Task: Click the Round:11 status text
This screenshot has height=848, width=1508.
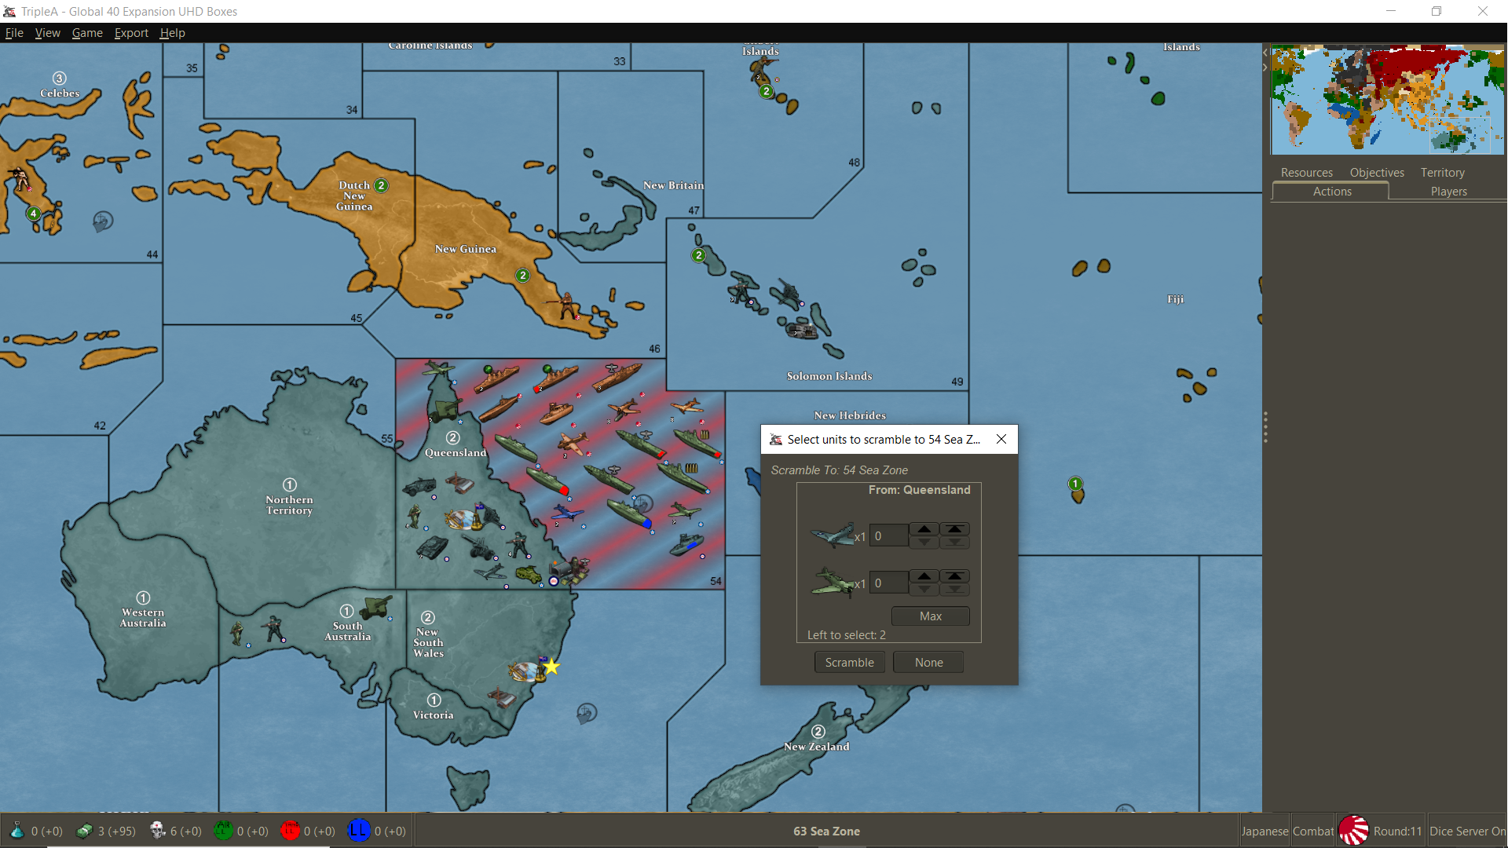Action: click(1396, 832)
